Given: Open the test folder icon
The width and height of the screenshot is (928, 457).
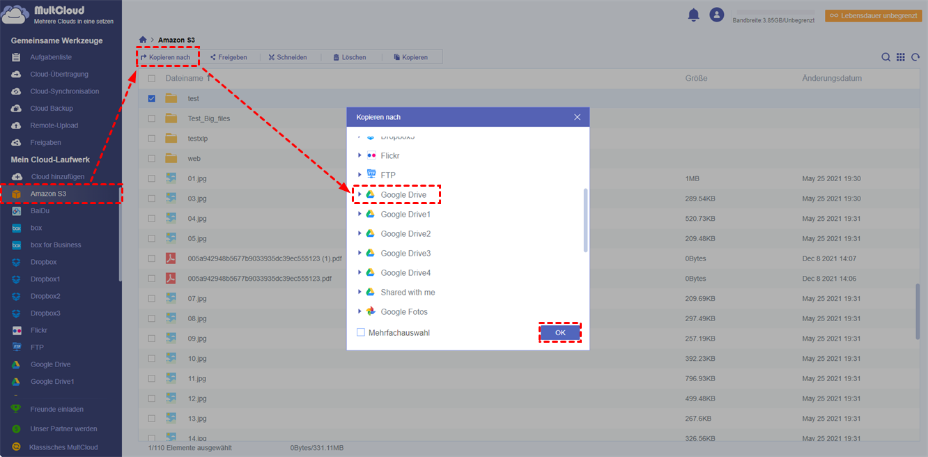Looking at the screenshot, I should click(171, 98).
